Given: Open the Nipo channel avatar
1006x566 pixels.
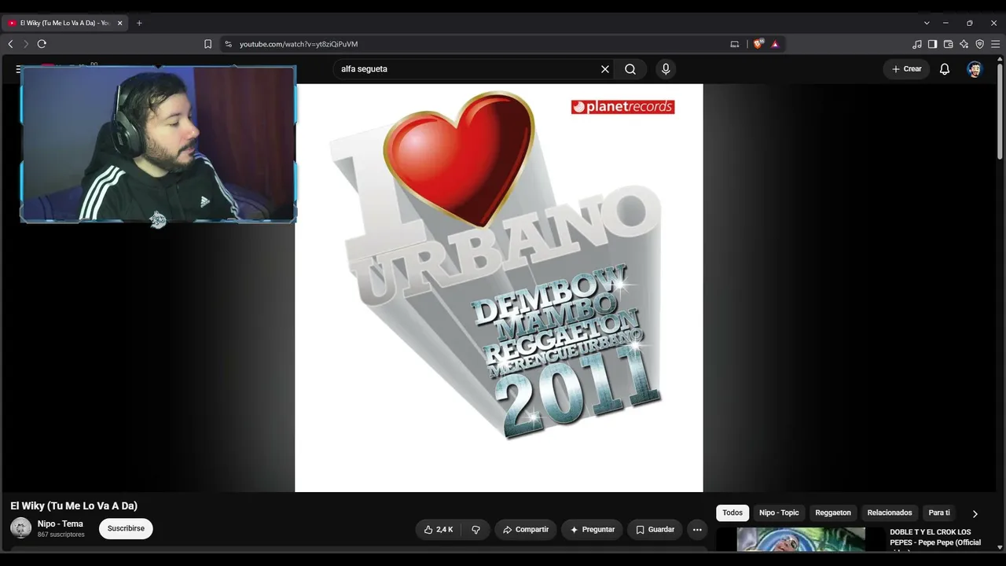Looking at the screenshot, I should tap(21, 528).
